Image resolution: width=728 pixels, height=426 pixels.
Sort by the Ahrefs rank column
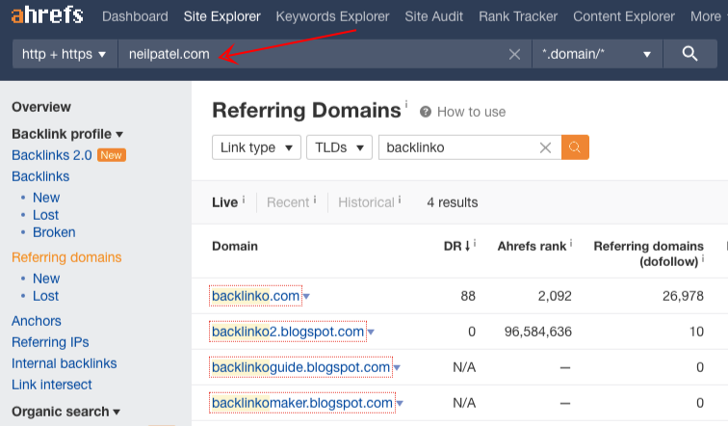[x=532, y=246]
